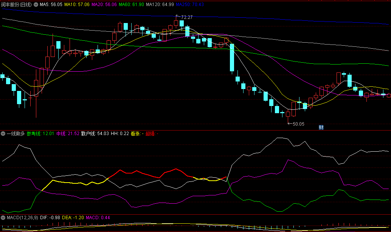Click the DEA: -1.20 value
Viewport: 391px width, 232px height.
(x=73, y=218)
